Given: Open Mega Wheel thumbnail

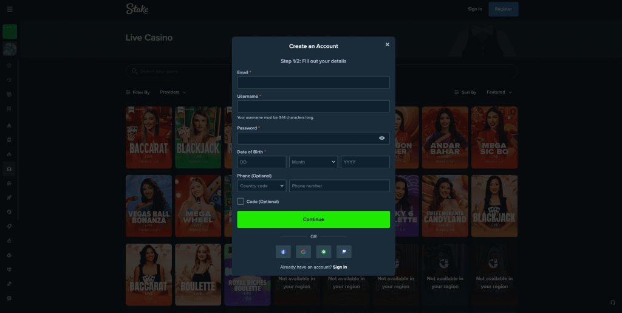Looking at the screenshot, I should pyautogui.click(x=198, y=206).
